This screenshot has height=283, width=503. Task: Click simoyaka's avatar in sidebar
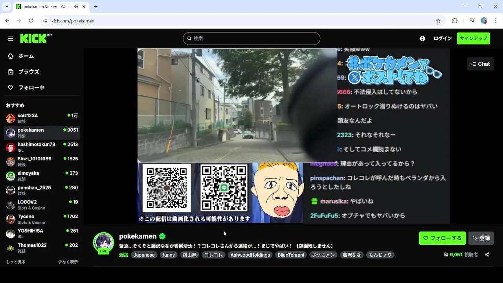pyautogui.click(x=11, y=176)
